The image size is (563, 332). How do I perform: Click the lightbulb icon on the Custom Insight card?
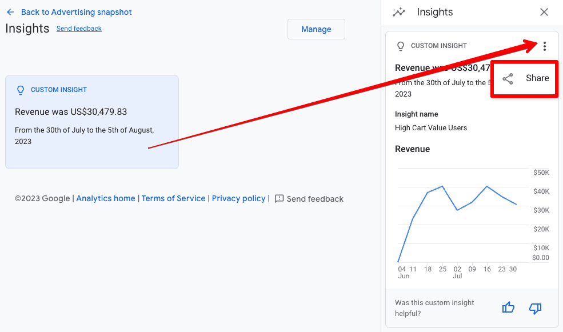pyautogui.click(x=21, y=90)
